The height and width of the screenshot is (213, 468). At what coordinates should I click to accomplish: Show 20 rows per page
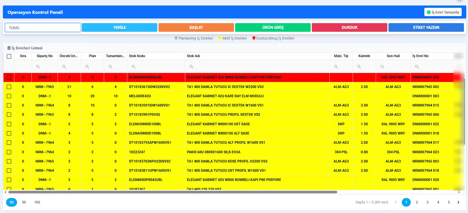coord(12,202)
